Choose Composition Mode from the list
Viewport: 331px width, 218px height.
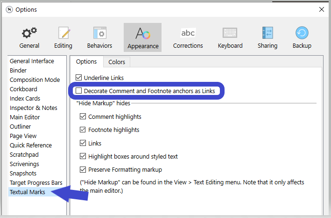click(35, 80)
